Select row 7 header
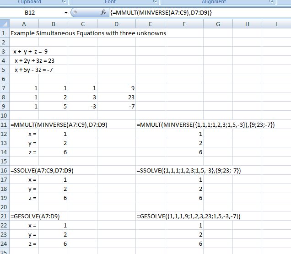This screenshot has height=254, width=291. 4,88
